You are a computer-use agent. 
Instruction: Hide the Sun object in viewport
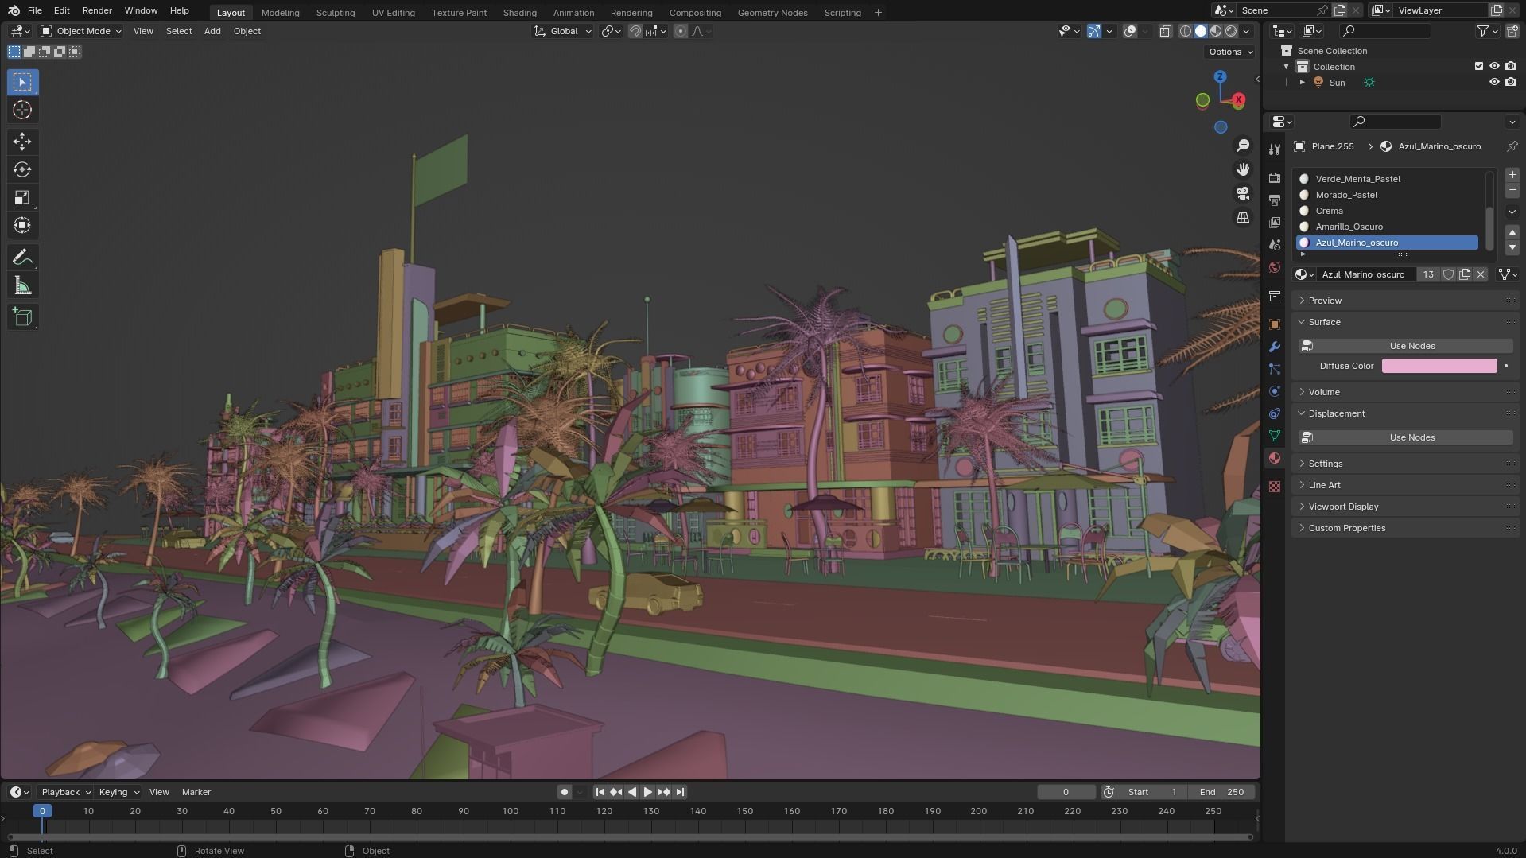[x=1494, y=82]
